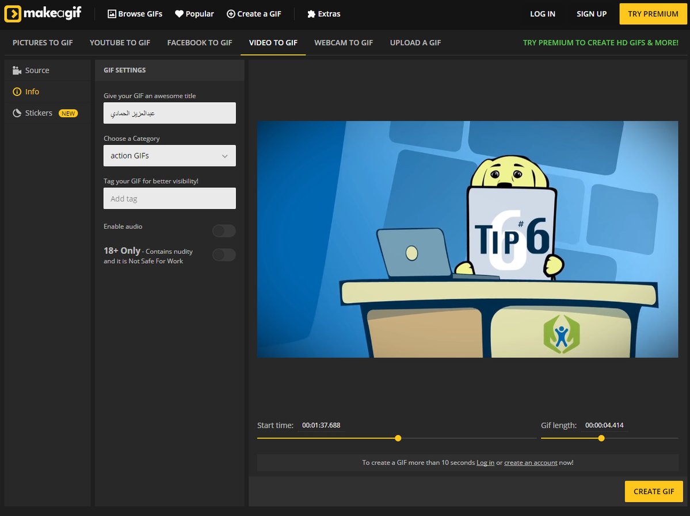The width and height of the screenshot is (690, 516).
Task: Select the Source camera icon in sidebar
Action: pyautogui.click(x=17, y=70)
